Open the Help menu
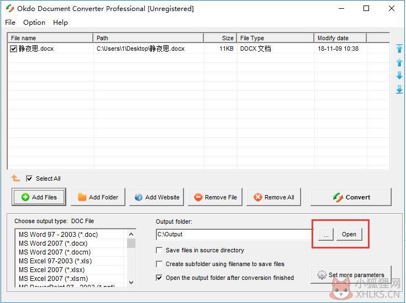This screenshot has width=406, height=303. [60, 23]
